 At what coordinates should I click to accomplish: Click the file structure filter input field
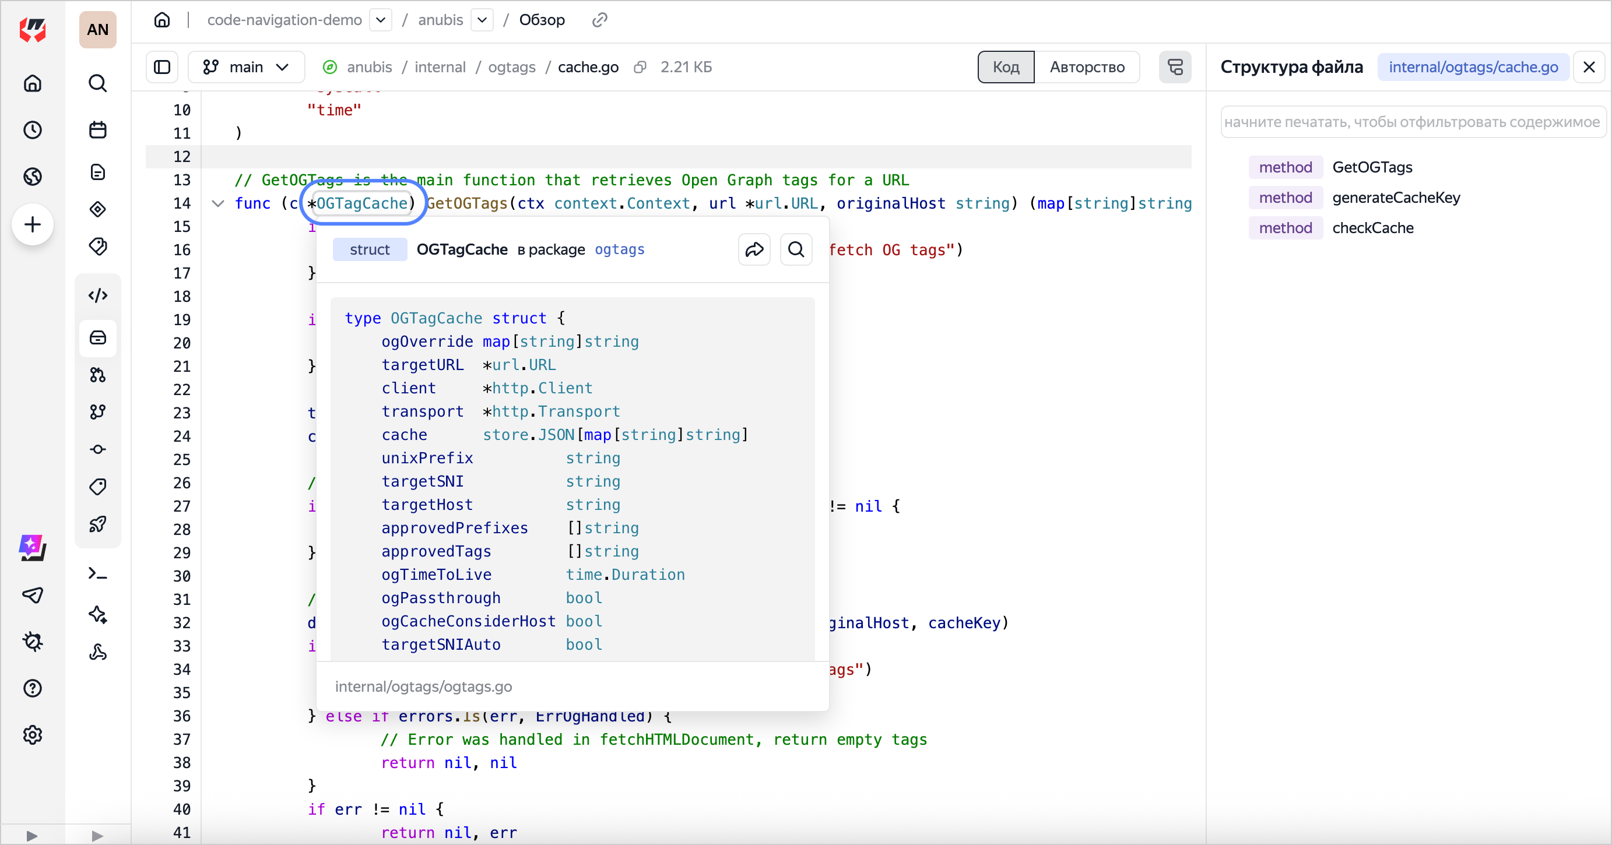[1411, 122]
